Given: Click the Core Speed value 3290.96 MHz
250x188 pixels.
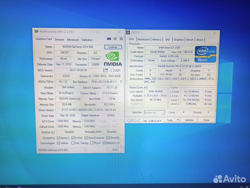Looking at the screenshot, I should (156, 92).
